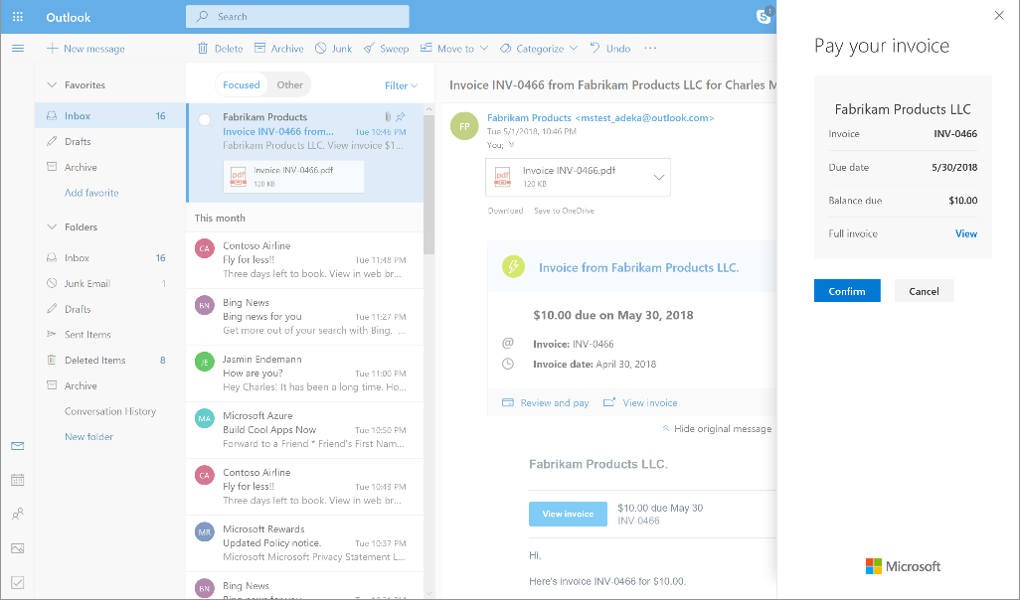Open the Move to dropdown
The width and height of the screenshot is (1020, 600).
click(452, 48)
